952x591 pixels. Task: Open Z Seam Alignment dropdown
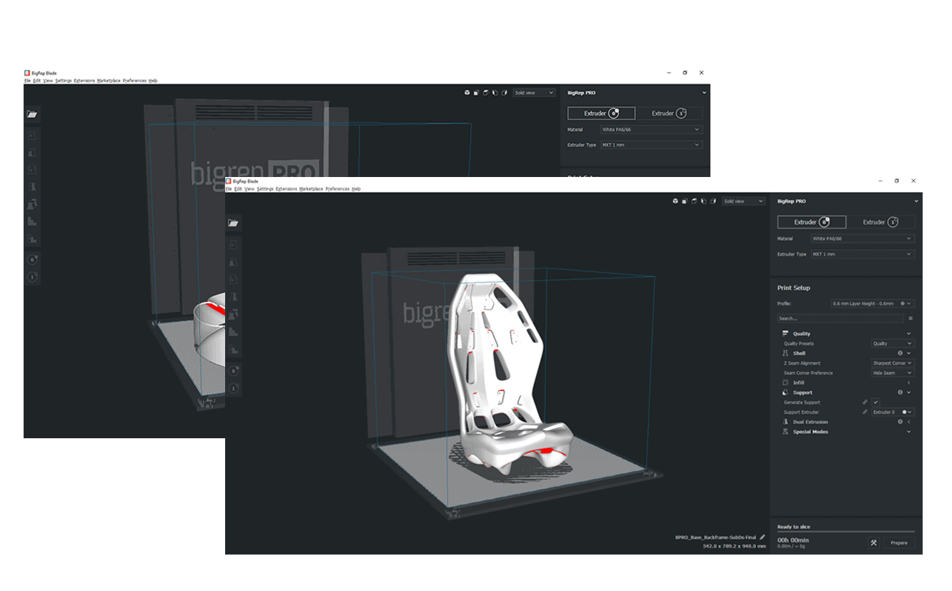tap(893, 363)
